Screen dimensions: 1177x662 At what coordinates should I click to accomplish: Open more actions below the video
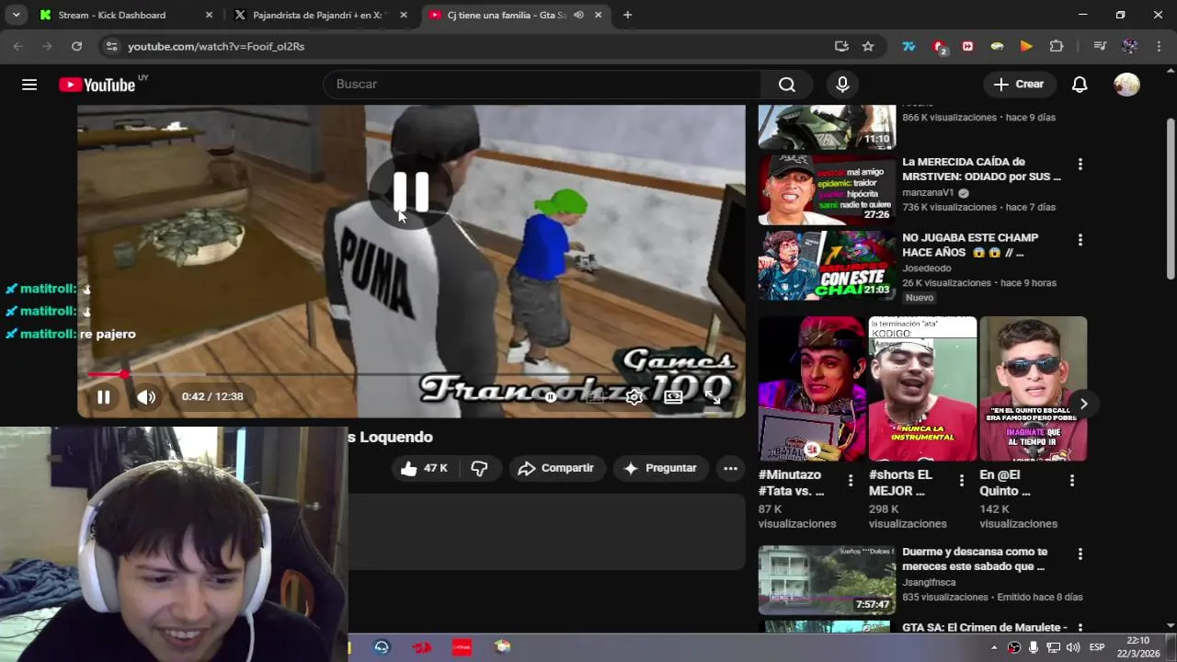pyautogui.click(x=730, y=468)
